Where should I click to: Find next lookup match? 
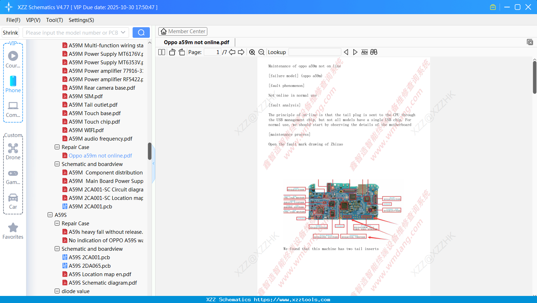355,52
